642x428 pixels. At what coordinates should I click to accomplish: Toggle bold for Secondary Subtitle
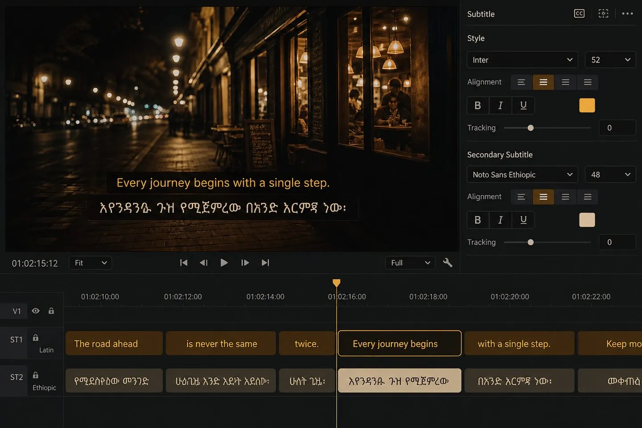coord(477,220)
